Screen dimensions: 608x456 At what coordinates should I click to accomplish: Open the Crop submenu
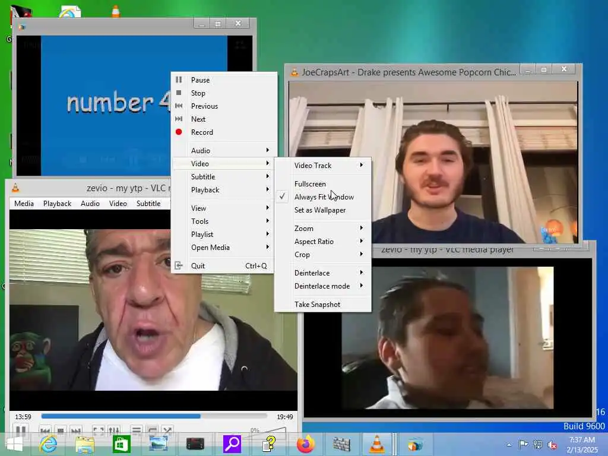[322, 255]
